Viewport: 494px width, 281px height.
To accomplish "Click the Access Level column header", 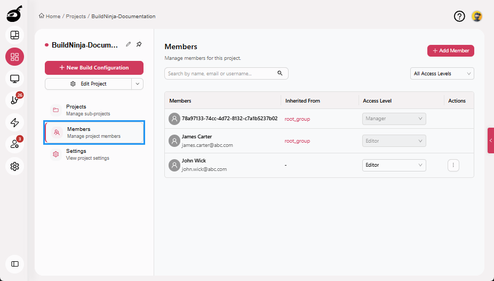I will pyautogui.click(x=377, y=100).
